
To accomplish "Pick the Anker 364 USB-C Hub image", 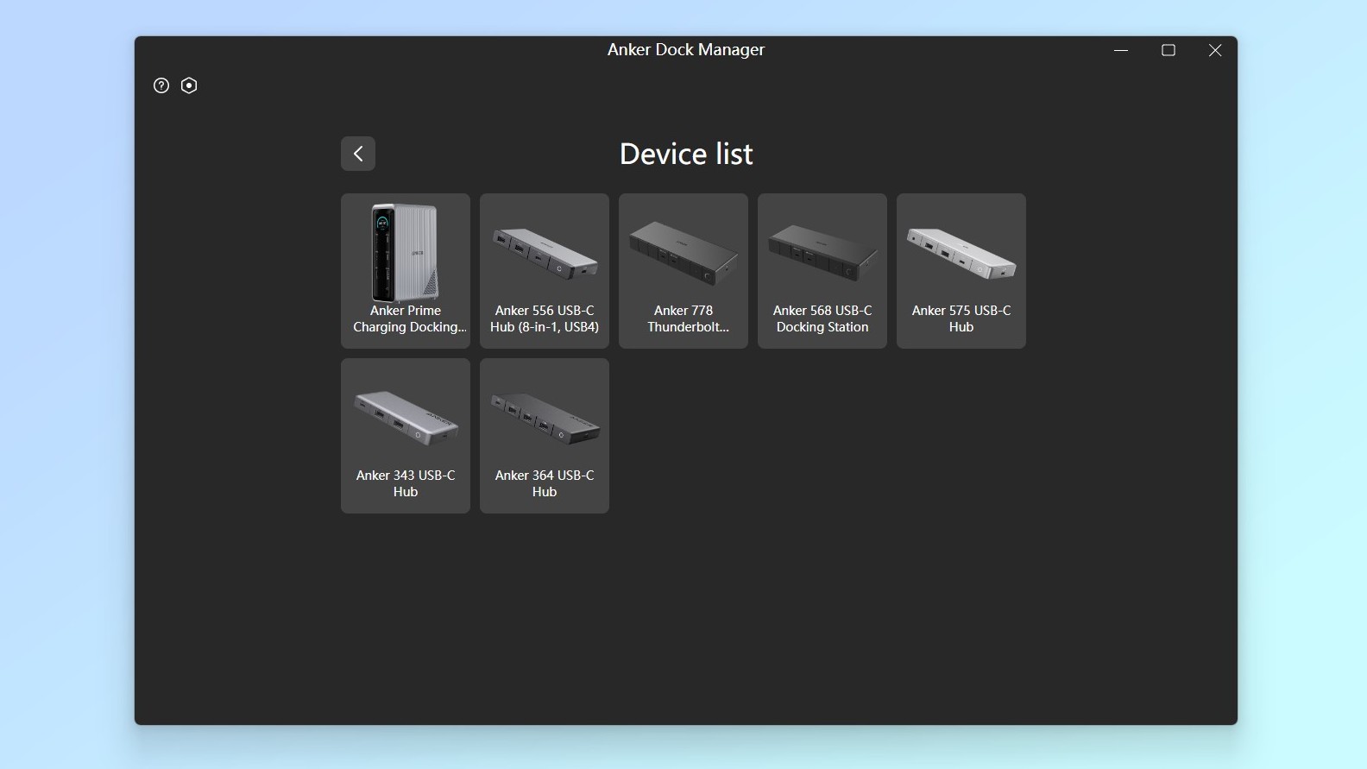I will tap(545, 418).
